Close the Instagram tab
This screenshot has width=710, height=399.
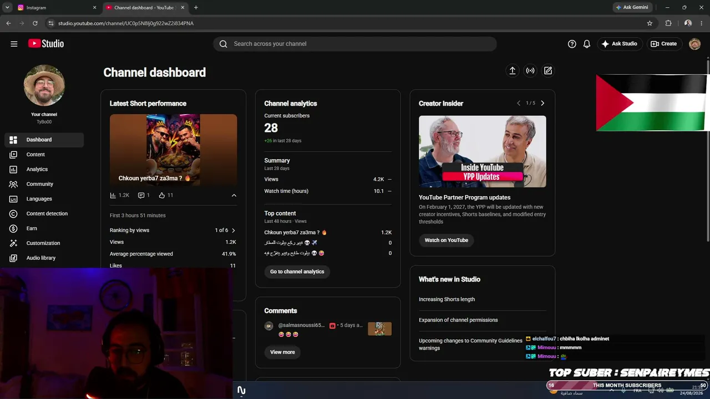(x=94, y=8)
